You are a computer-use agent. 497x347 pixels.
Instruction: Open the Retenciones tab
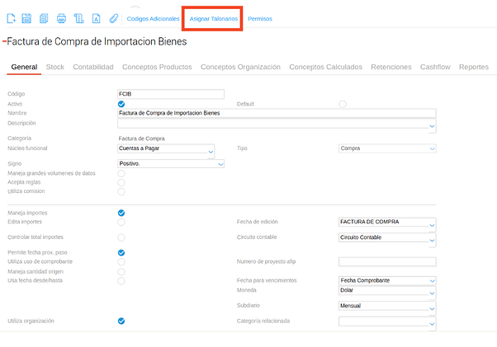tap(391, 67)
